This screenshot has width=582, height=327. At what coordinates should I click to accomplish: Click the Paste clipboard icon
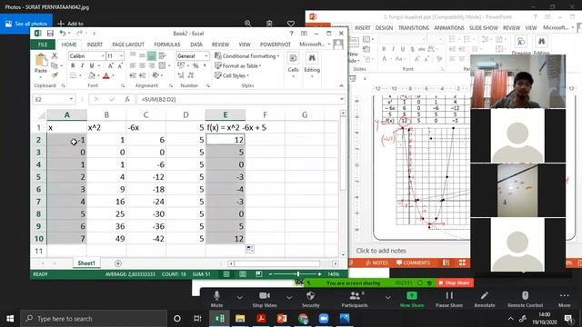click(x=41, y=60)
